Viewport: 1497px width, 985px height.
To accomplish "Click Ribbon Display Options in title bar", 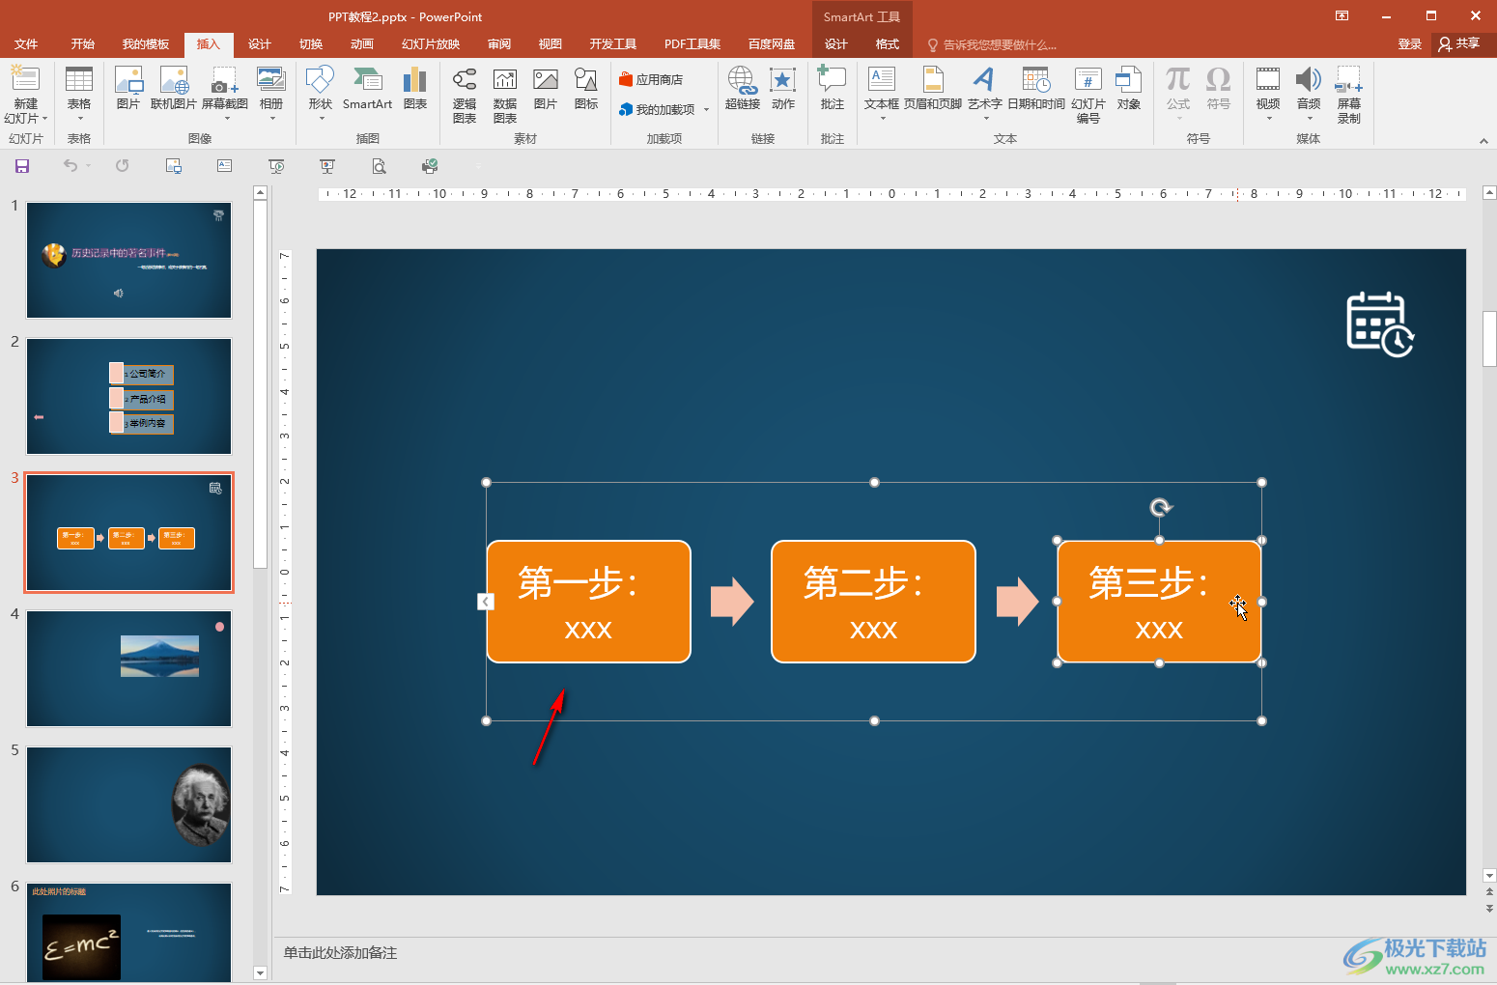I will (x=1342, y=15).
